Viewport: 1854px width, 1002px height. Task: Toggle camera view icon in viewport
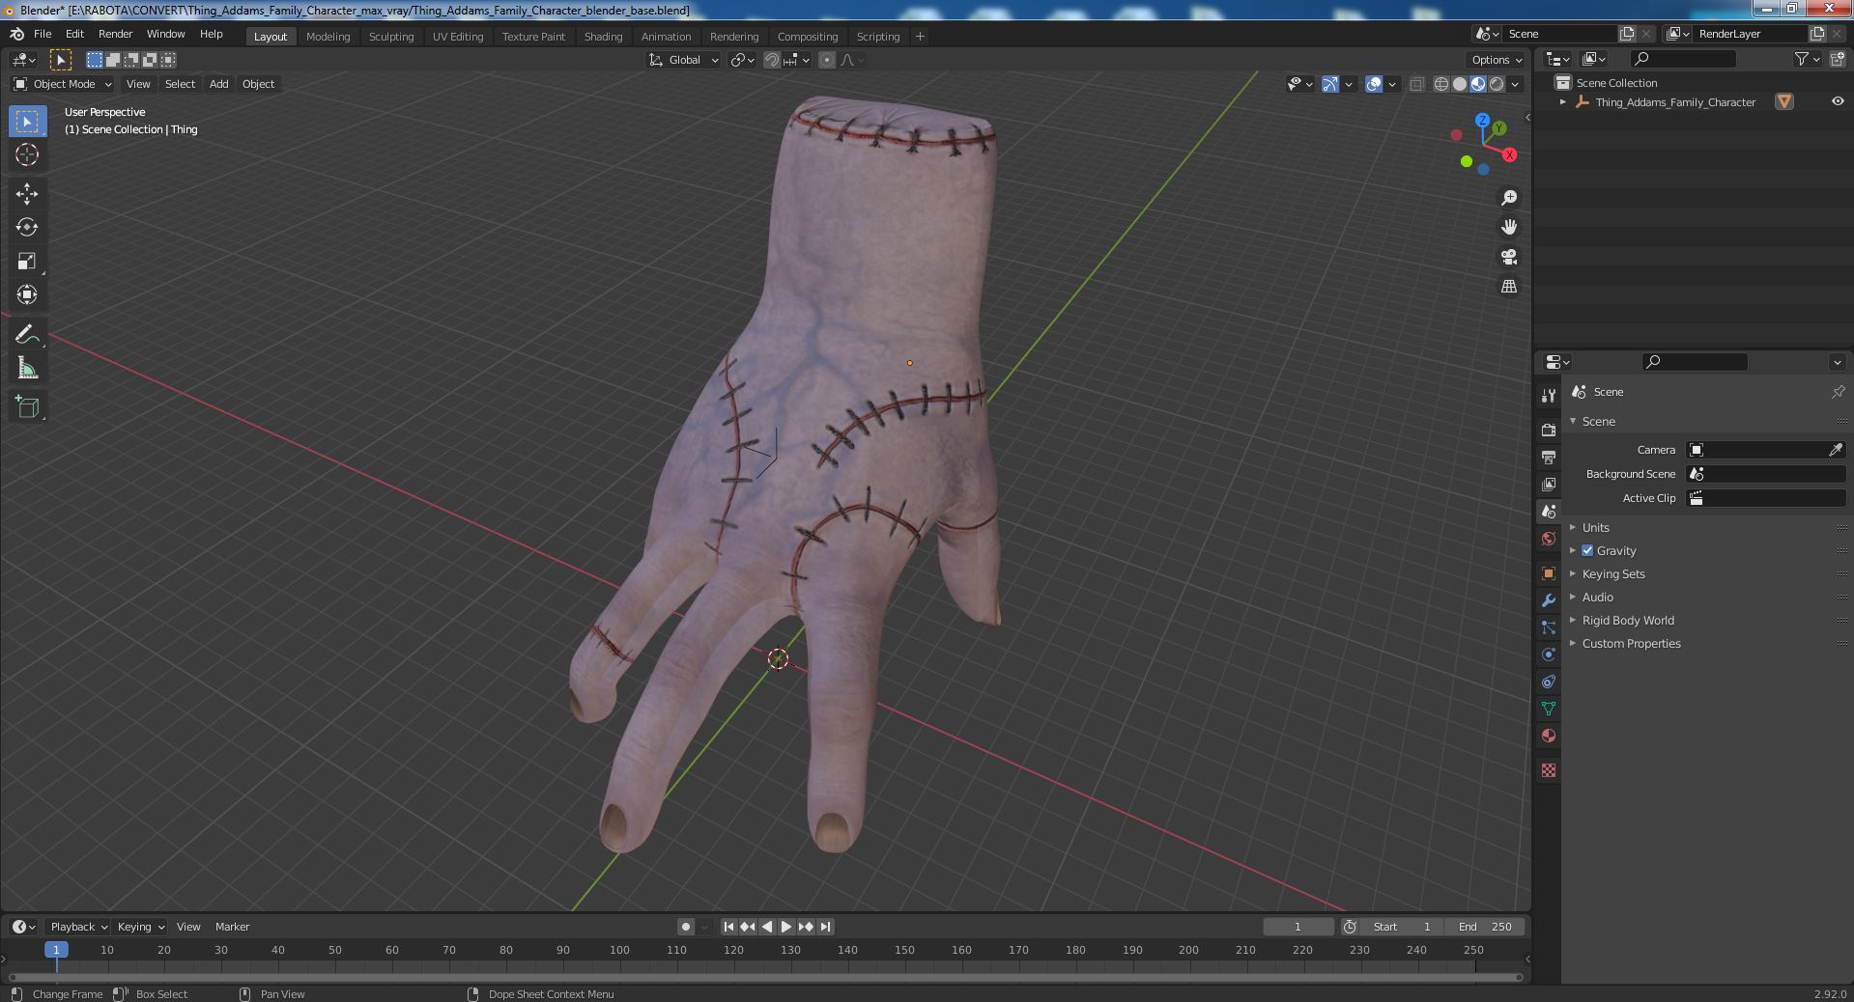1509,257
